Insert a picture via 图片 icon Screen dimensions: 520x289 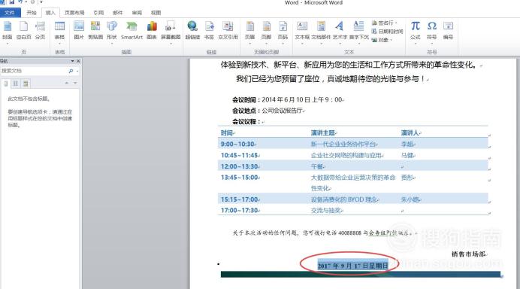click(79, 30)
